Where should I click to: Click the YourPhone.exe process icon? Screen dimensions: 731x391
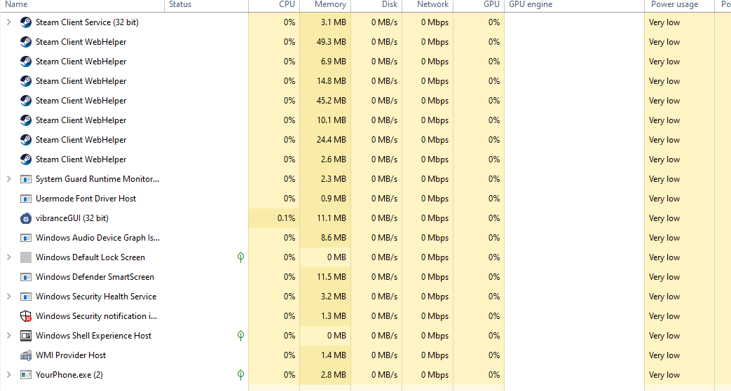click(x=26, y=375)
